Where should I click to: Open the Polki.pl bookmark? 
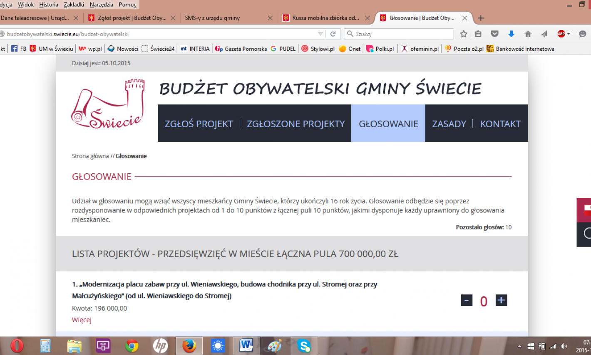click(x=380, y=49)
